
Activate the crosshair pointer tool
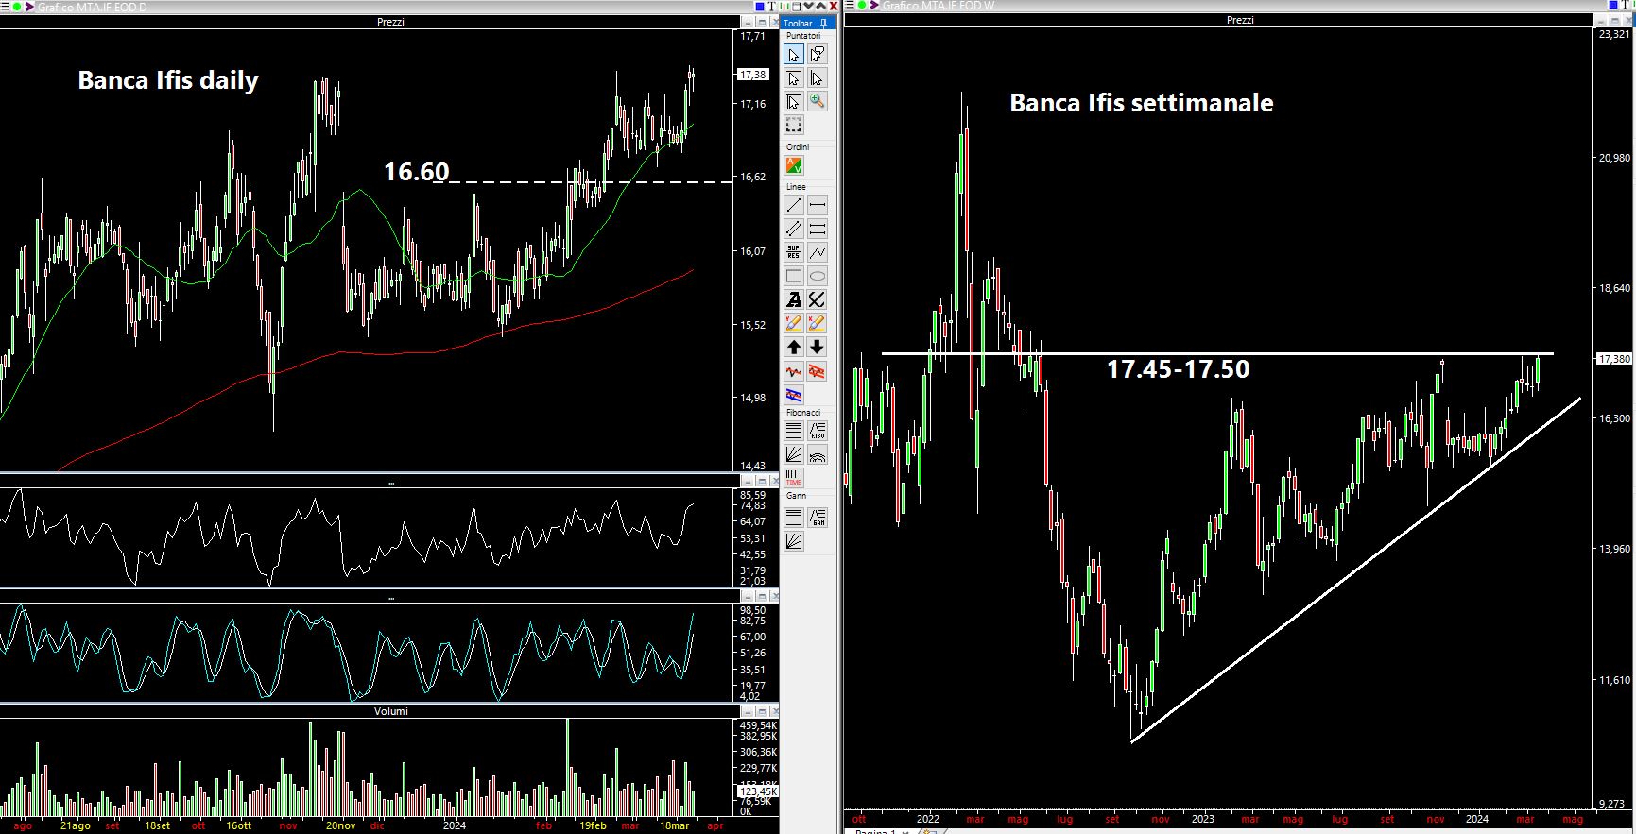pyautogui.click(x=794, y=101)
